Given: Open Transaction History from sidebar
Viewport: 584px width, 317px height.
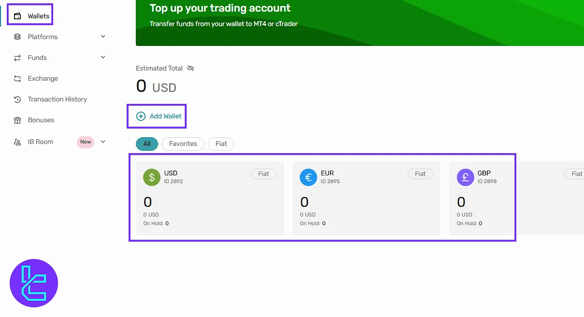Looking at the screenshot, I should coord(57,99).
